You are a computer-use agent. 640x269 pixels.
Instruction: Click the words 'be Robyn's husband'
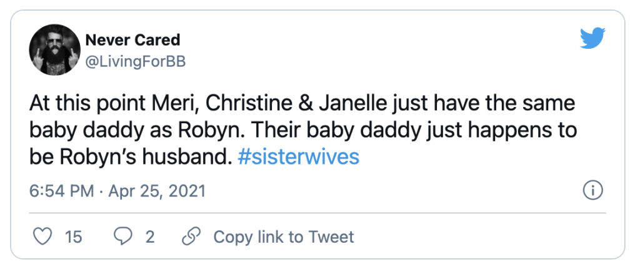[131, 156]
